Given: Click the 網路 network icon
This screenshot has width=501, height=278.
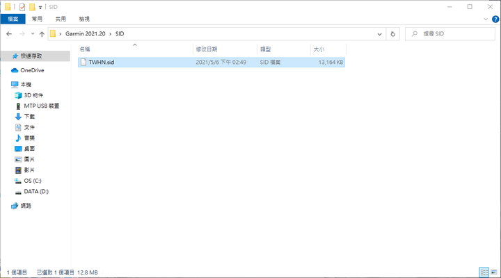Looking at the screenshot, I should coord(15,206).
